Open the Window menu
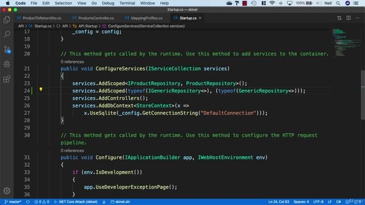Viewport: 365px width, 205px height. click(147, 3)
